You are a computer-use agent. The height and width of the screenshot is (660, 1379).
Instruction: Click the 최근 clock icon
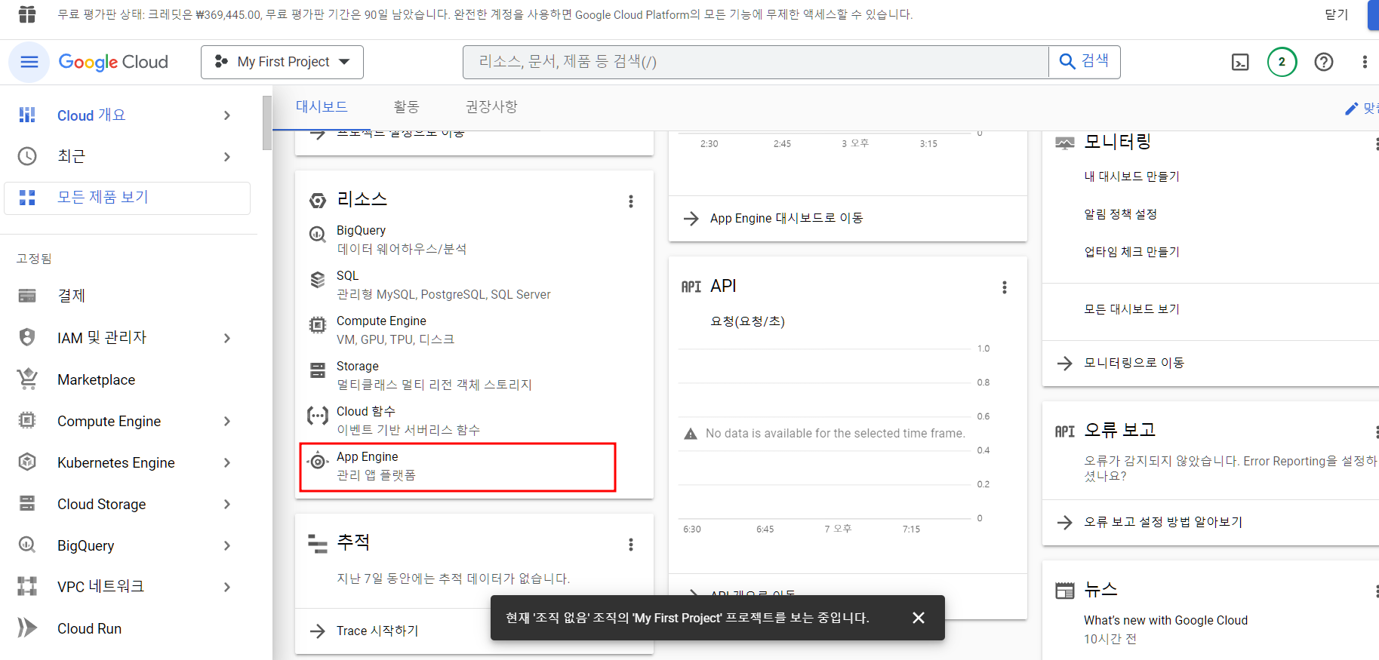point(27,156)
